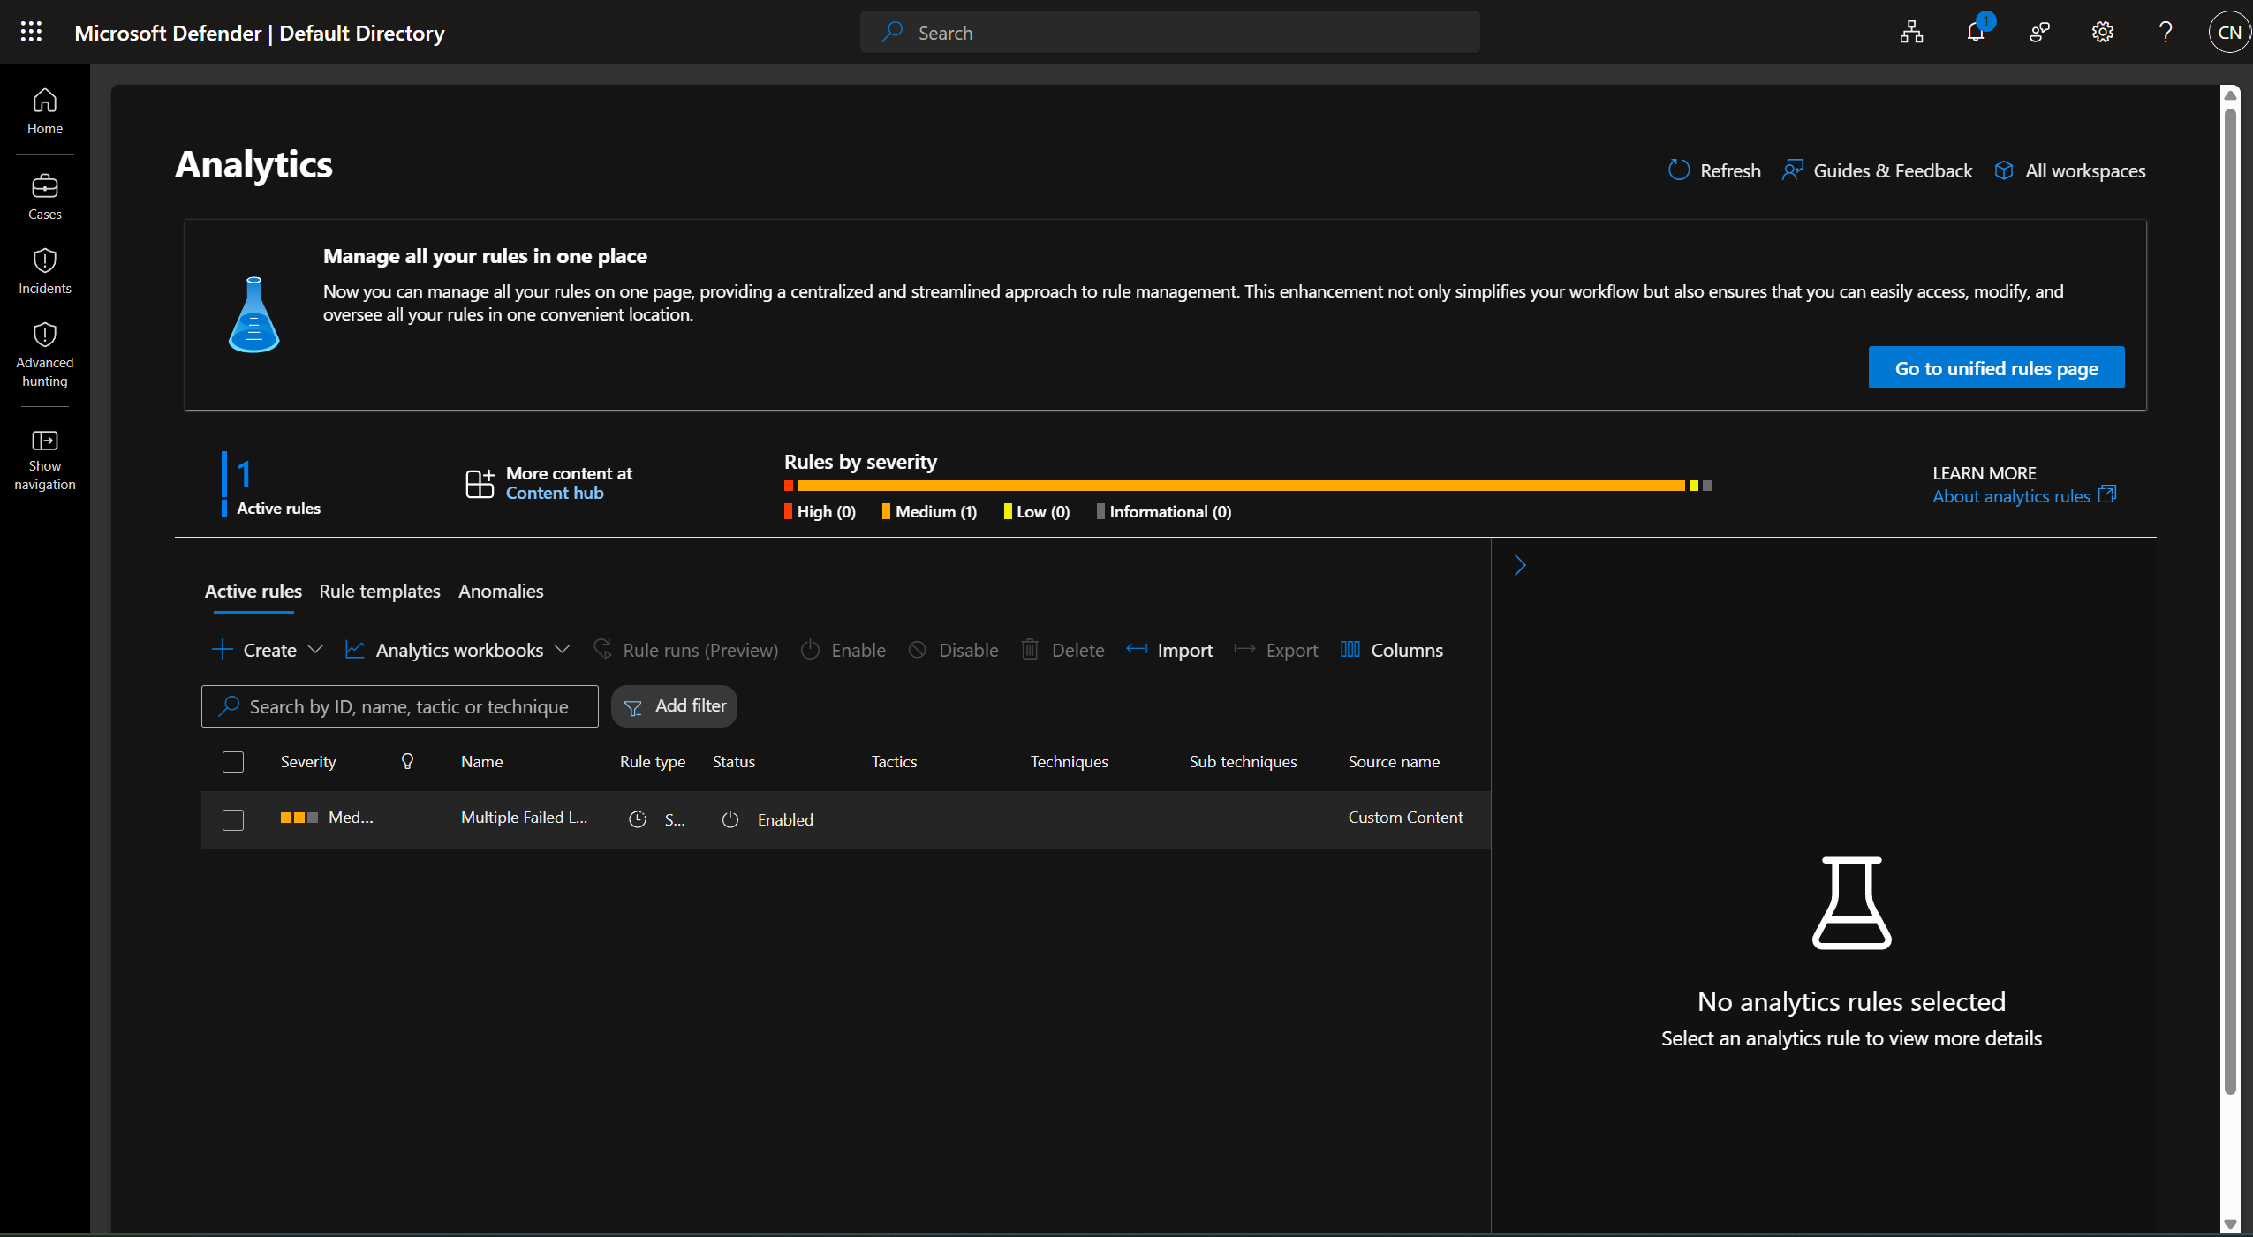Select the Multiple Failed L... rule name

[524, 818]
